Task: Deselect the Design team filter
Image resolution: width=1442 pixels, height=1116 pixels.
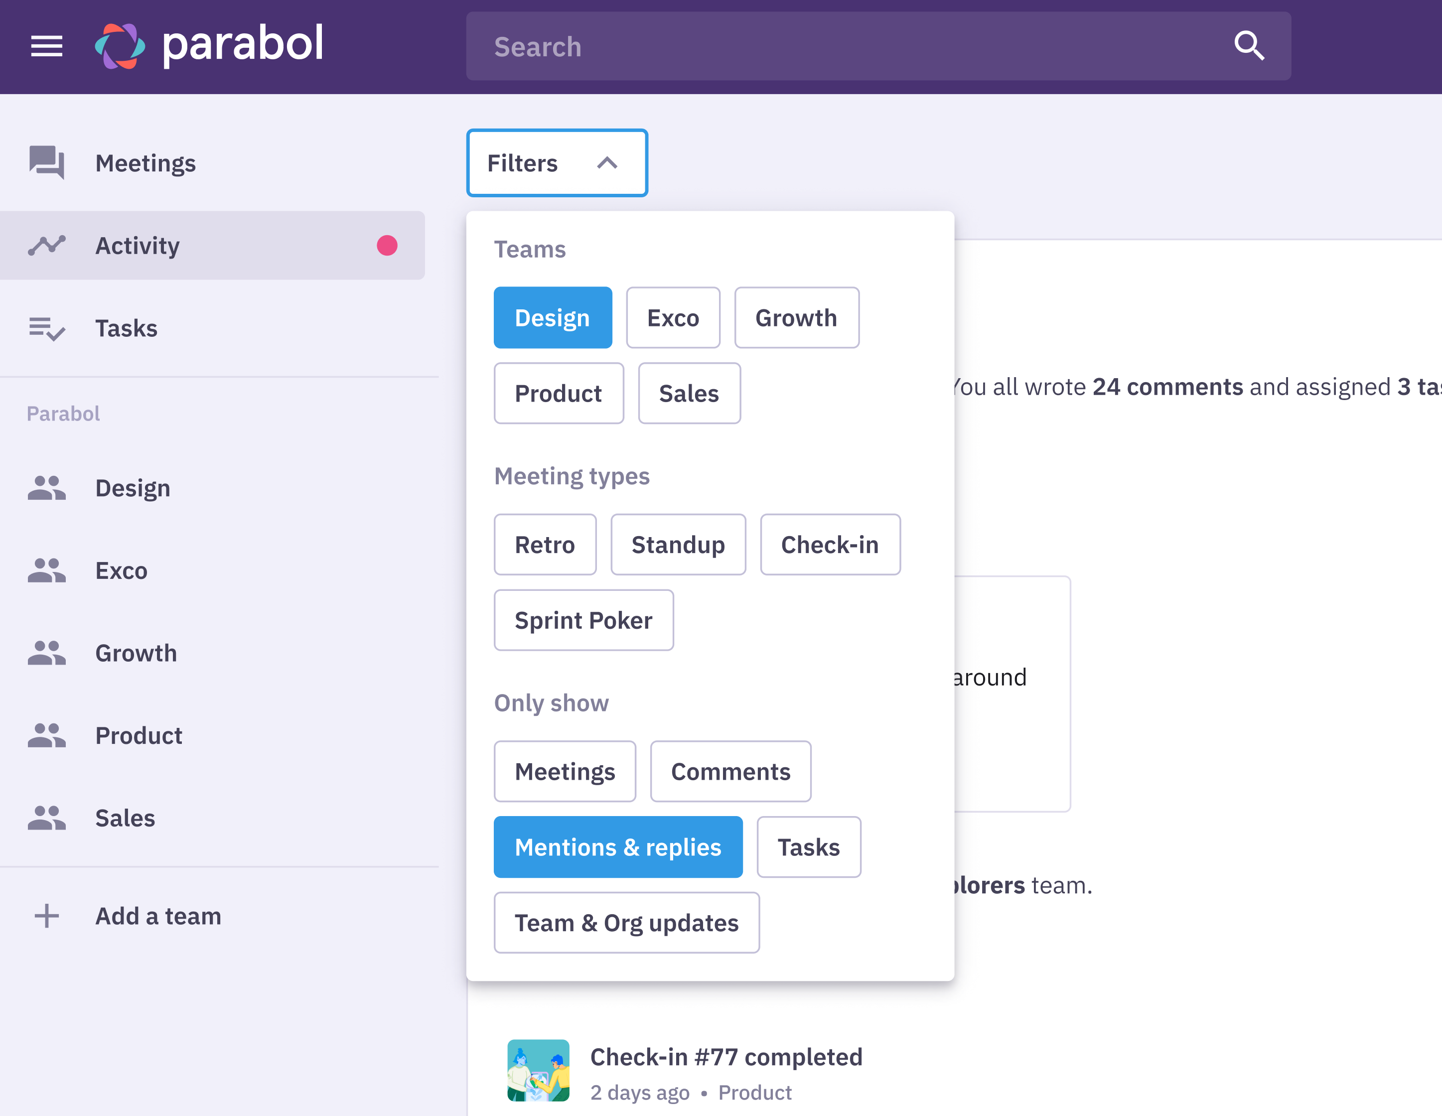Action: tap(553, 318)
